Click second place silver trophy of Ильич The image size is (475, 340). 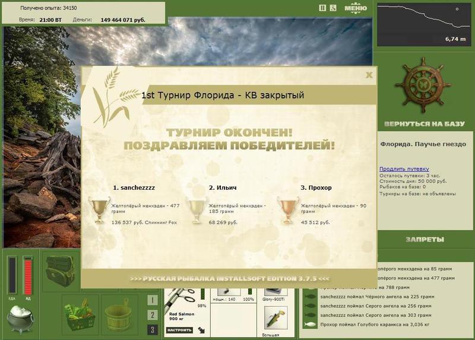(197, 210)
